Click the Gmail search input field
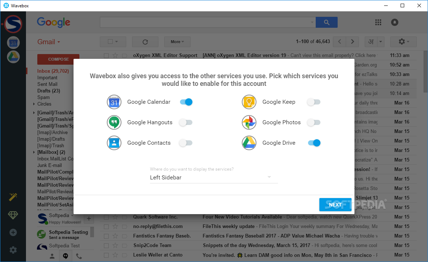This screenshot has height=262, width=428. (207, 22)
